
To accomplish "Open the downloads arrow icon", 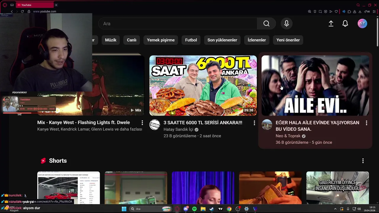I will [360, 12].
